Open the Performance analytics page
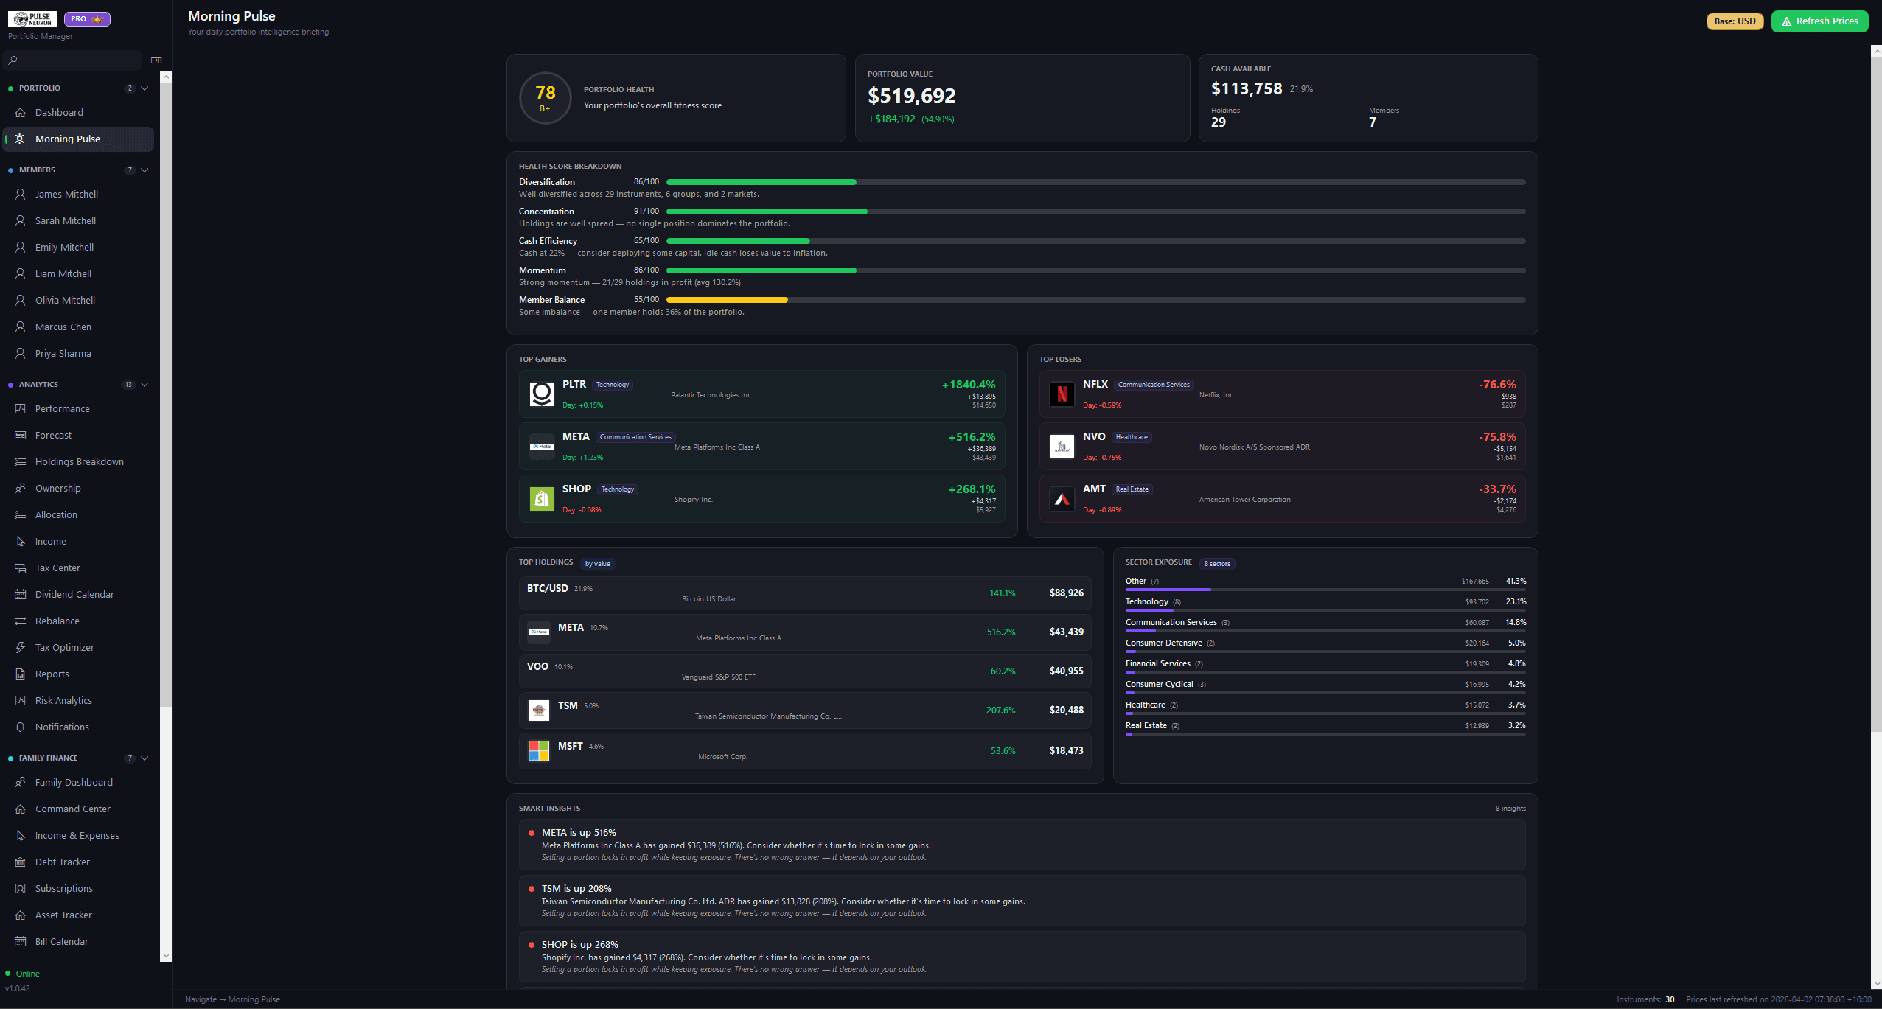This screenshot has width=1882, height=1009. 62,408
